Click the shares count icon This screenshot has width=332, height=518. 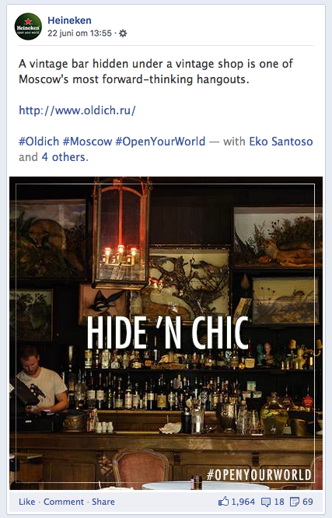(294, 502)
